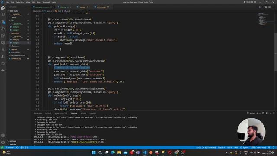Open the Source Control view

click(3, 22)
